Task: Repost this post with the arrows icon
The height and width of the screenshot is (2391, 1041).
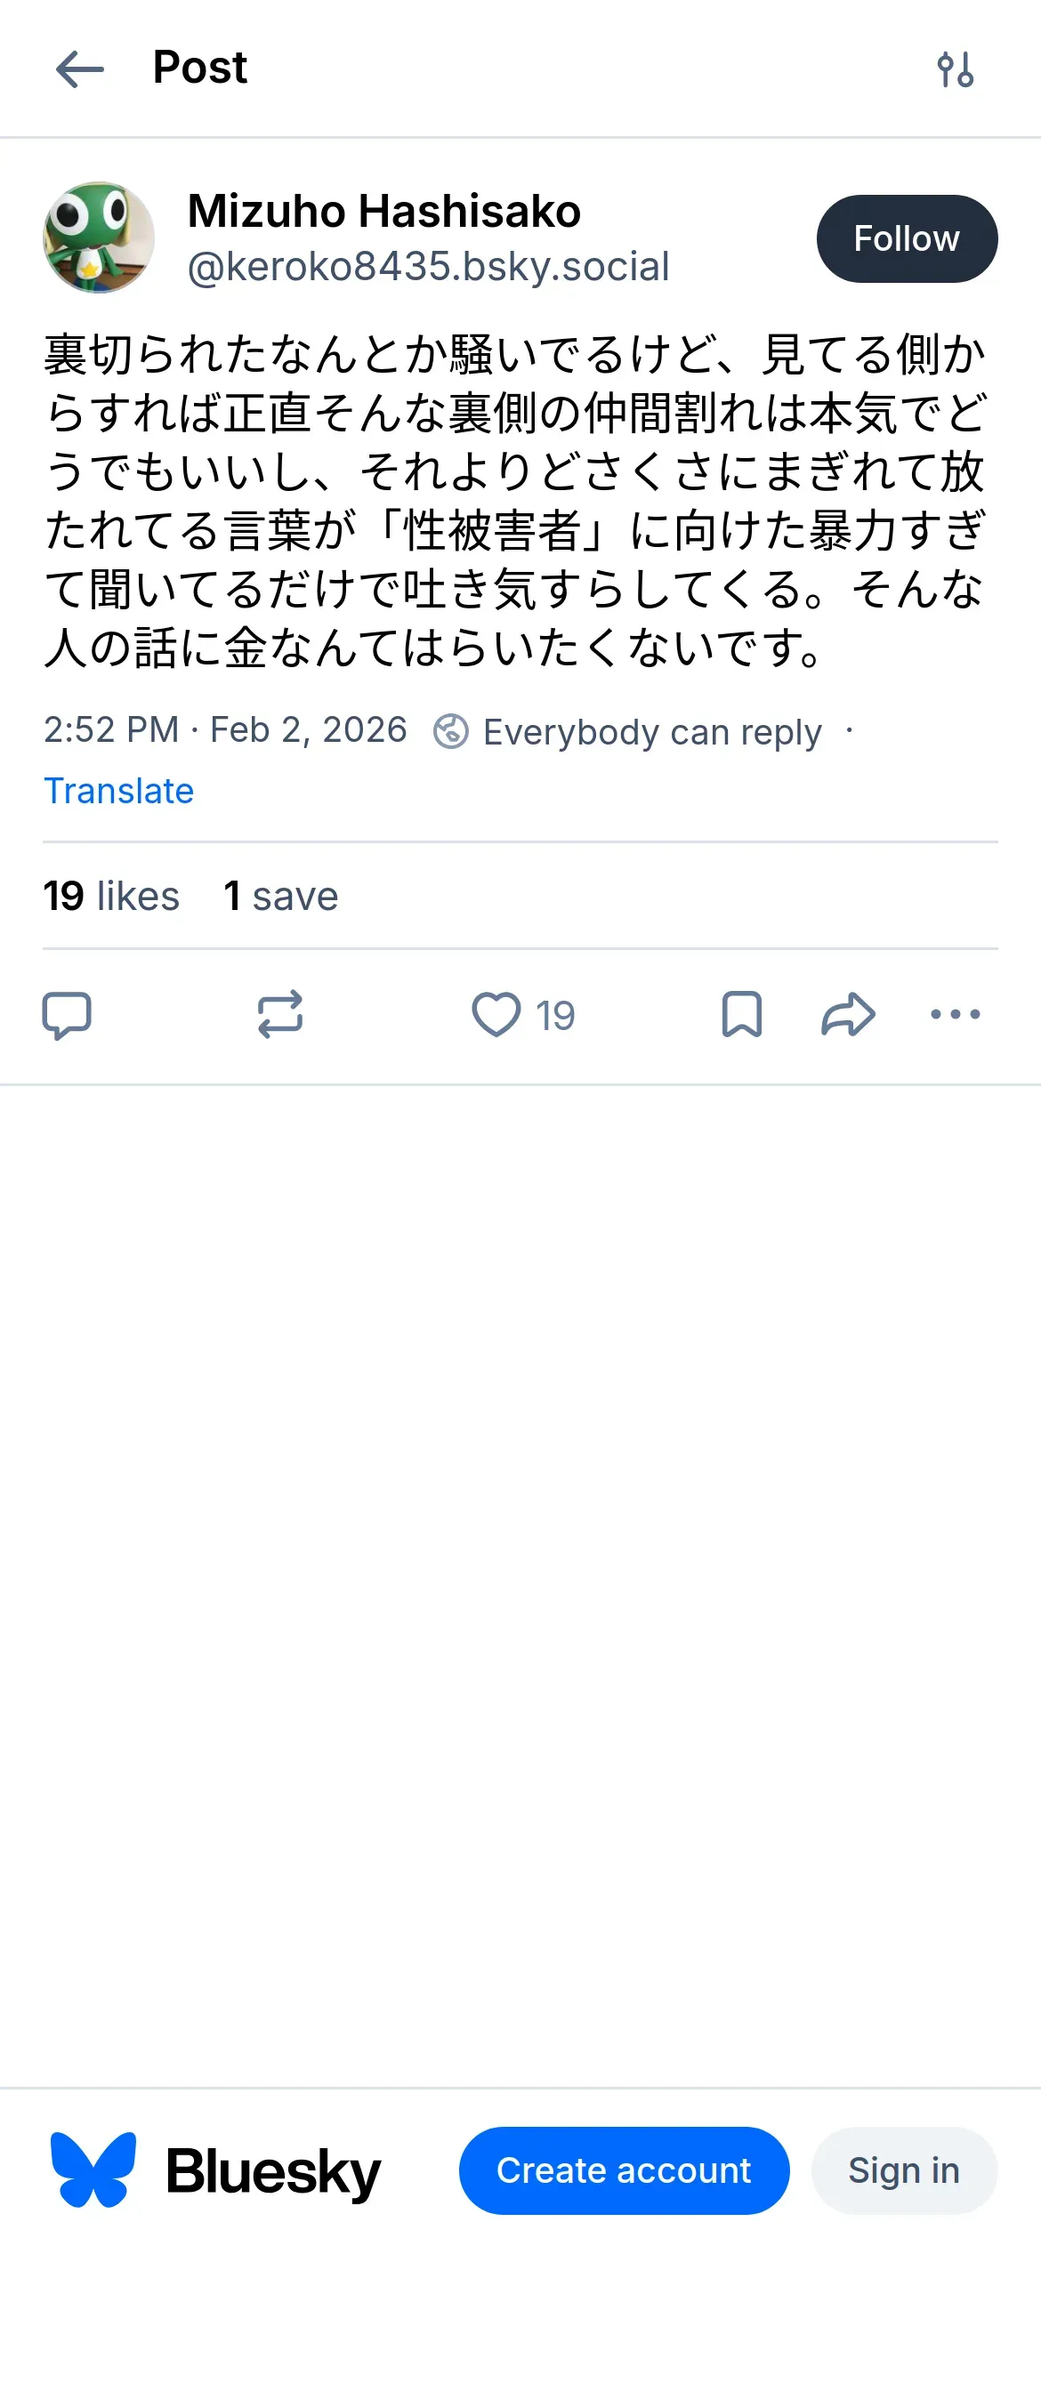Action: click(279, 1015)
